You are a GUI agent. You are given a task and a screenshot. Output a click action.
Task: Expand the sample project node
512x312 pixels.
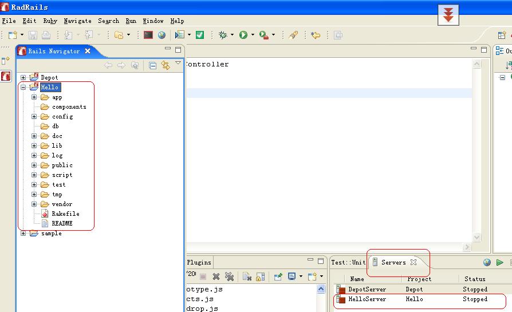coord(23,234)
